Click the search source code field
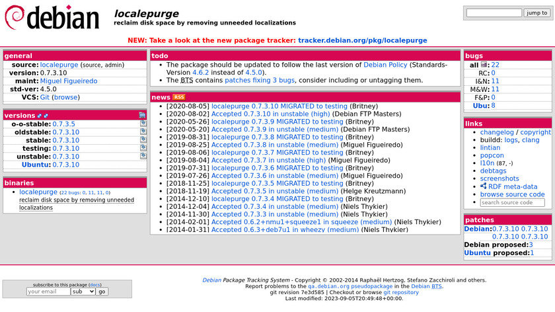This screenshot has height=312, width=555. pyautogui.click(x=512, y=202)
